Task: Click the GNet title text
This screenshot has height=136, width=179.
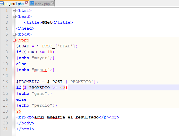Action: tap(47, 22)
